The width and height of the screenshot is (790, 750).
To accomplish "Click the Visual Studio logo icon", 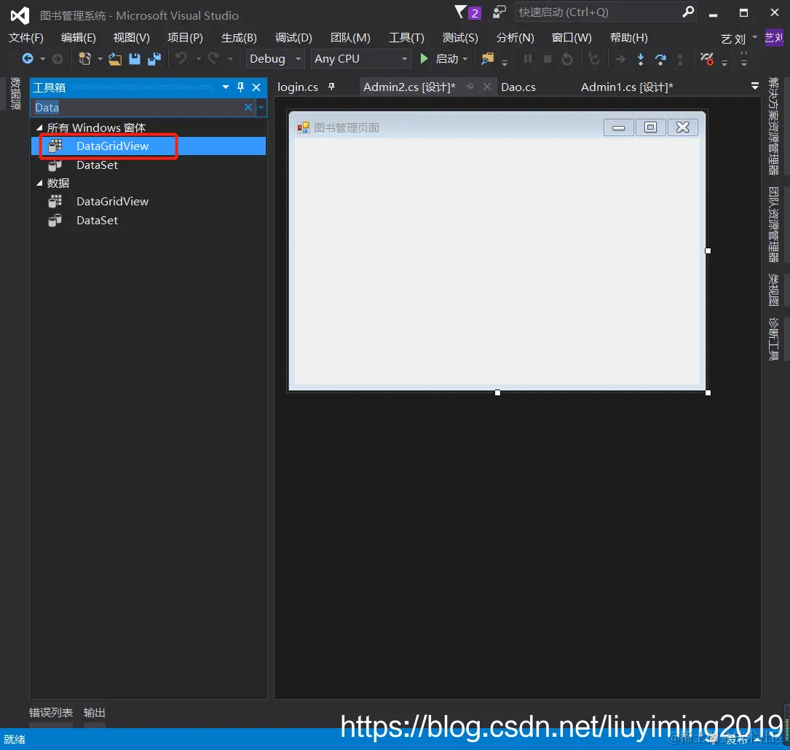I will point(20,15).
